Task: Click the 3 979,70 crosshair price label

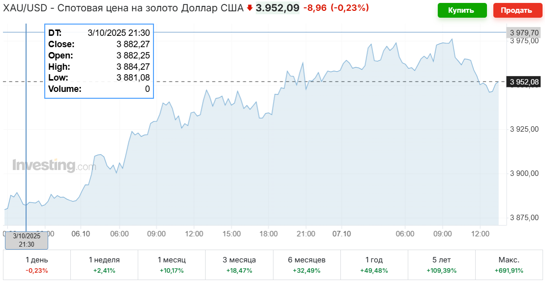Action: (525, 32)
